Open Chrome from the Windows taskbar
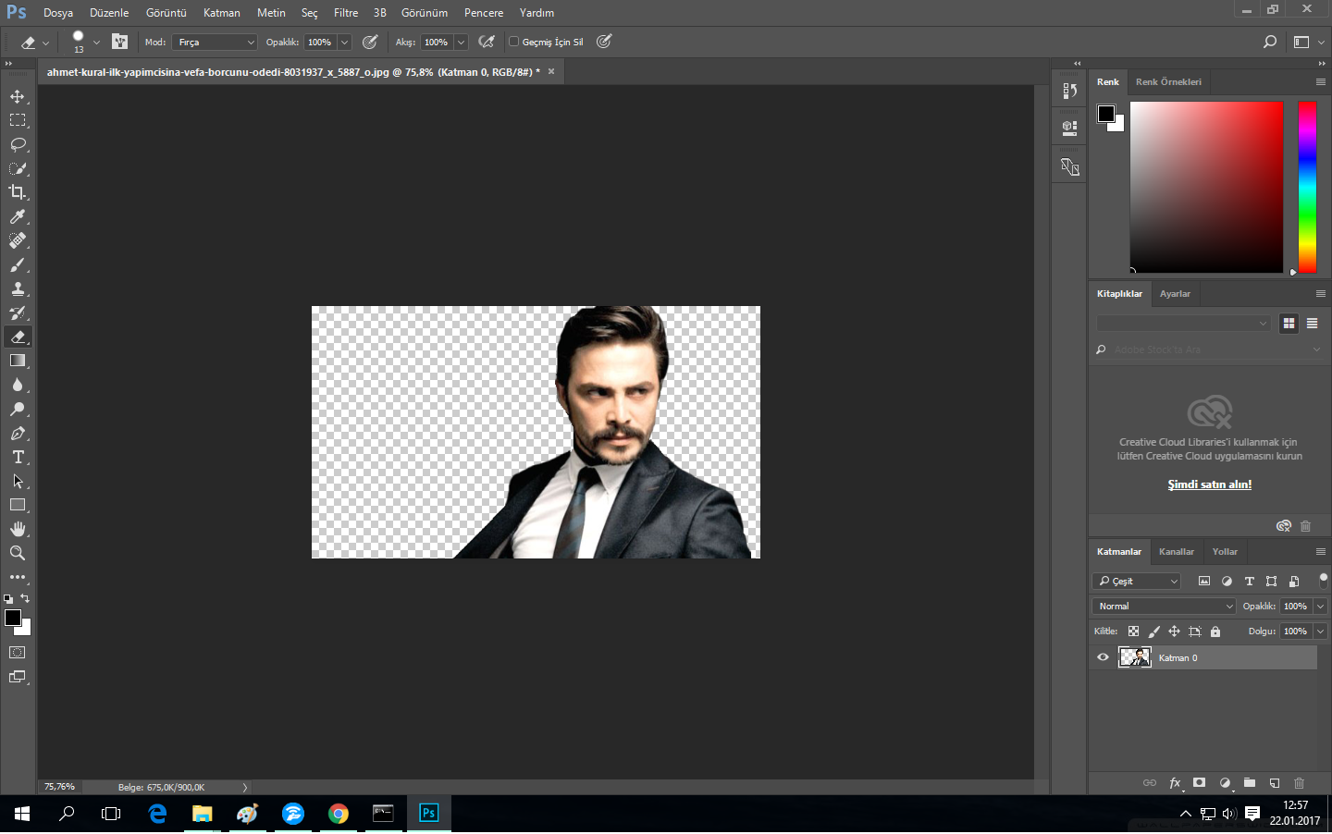Viewport: 1332px width, 834px height. pos(339,814)
